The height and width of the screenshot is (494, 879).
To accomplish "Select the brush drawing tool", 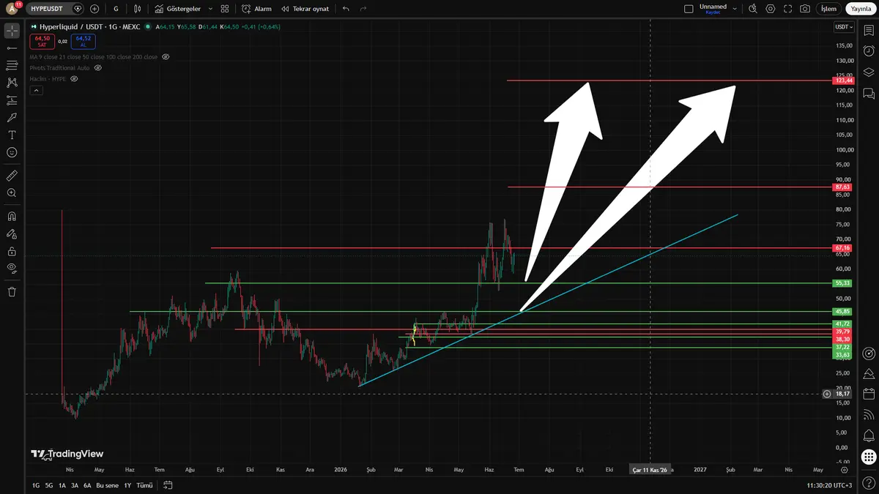I will (12, 117).
